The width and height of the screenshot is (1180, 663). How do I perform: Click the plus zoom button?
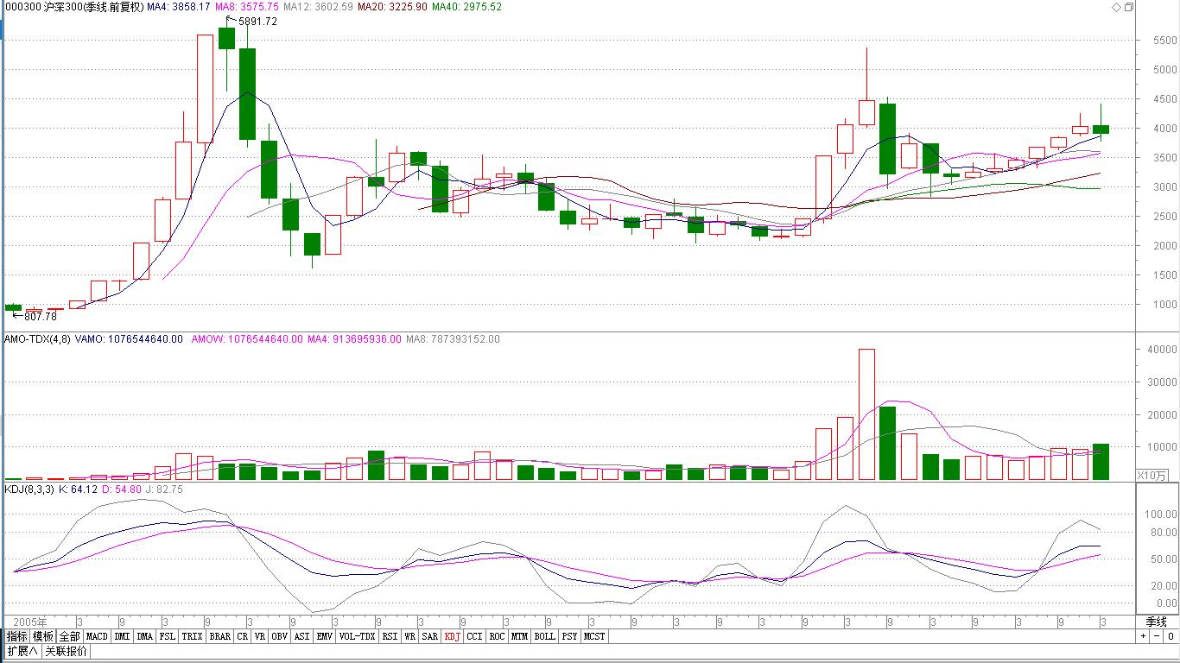(x=1143, y=636)
